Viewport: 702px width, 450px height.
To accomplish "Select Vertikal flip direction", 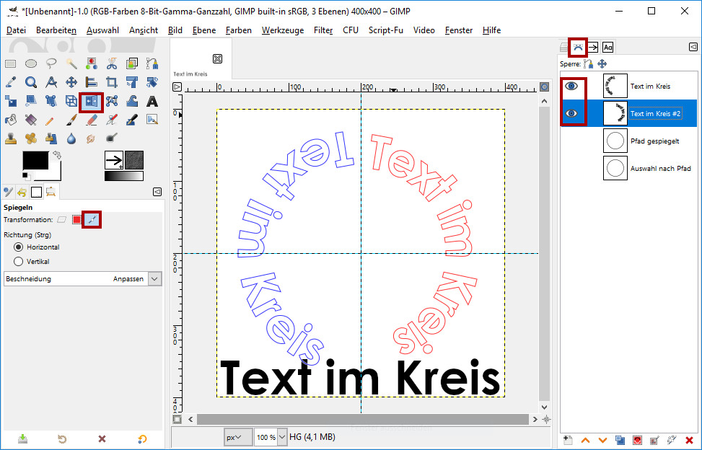I will click(19, 262).
